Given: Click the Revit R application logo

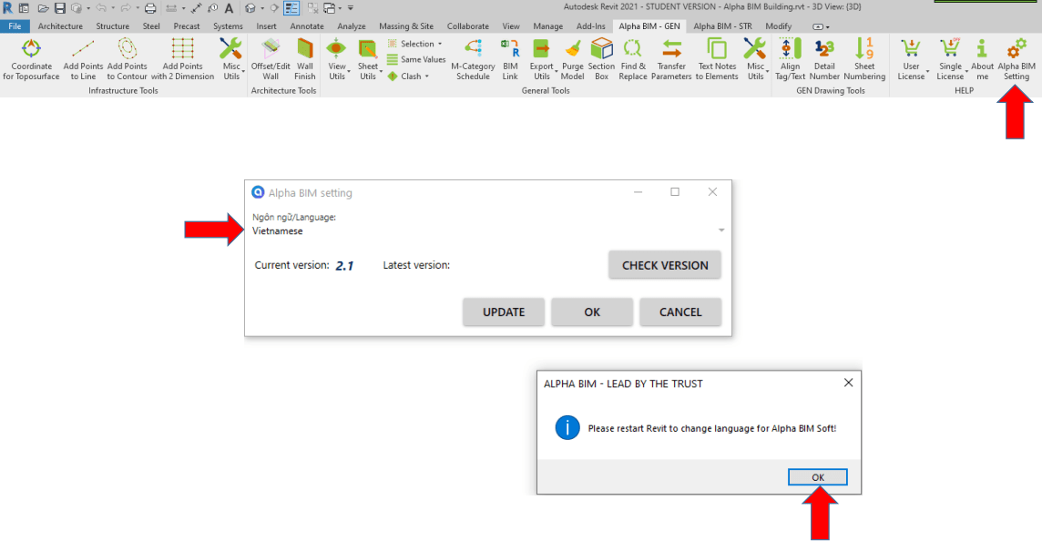Looking at the screenshot, I should 7,8.
